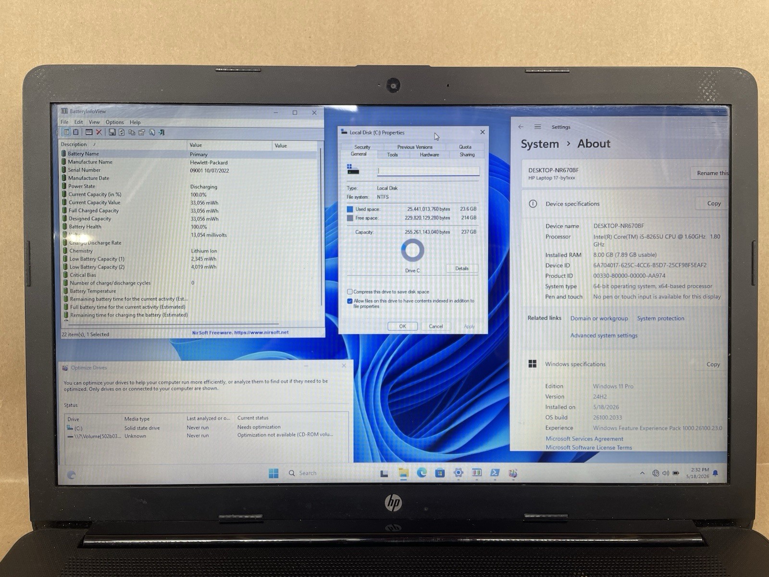The height and width of the screenshot is (577, 769).
Task: Show hidden icons tray chevron
Action: [642, 473]
